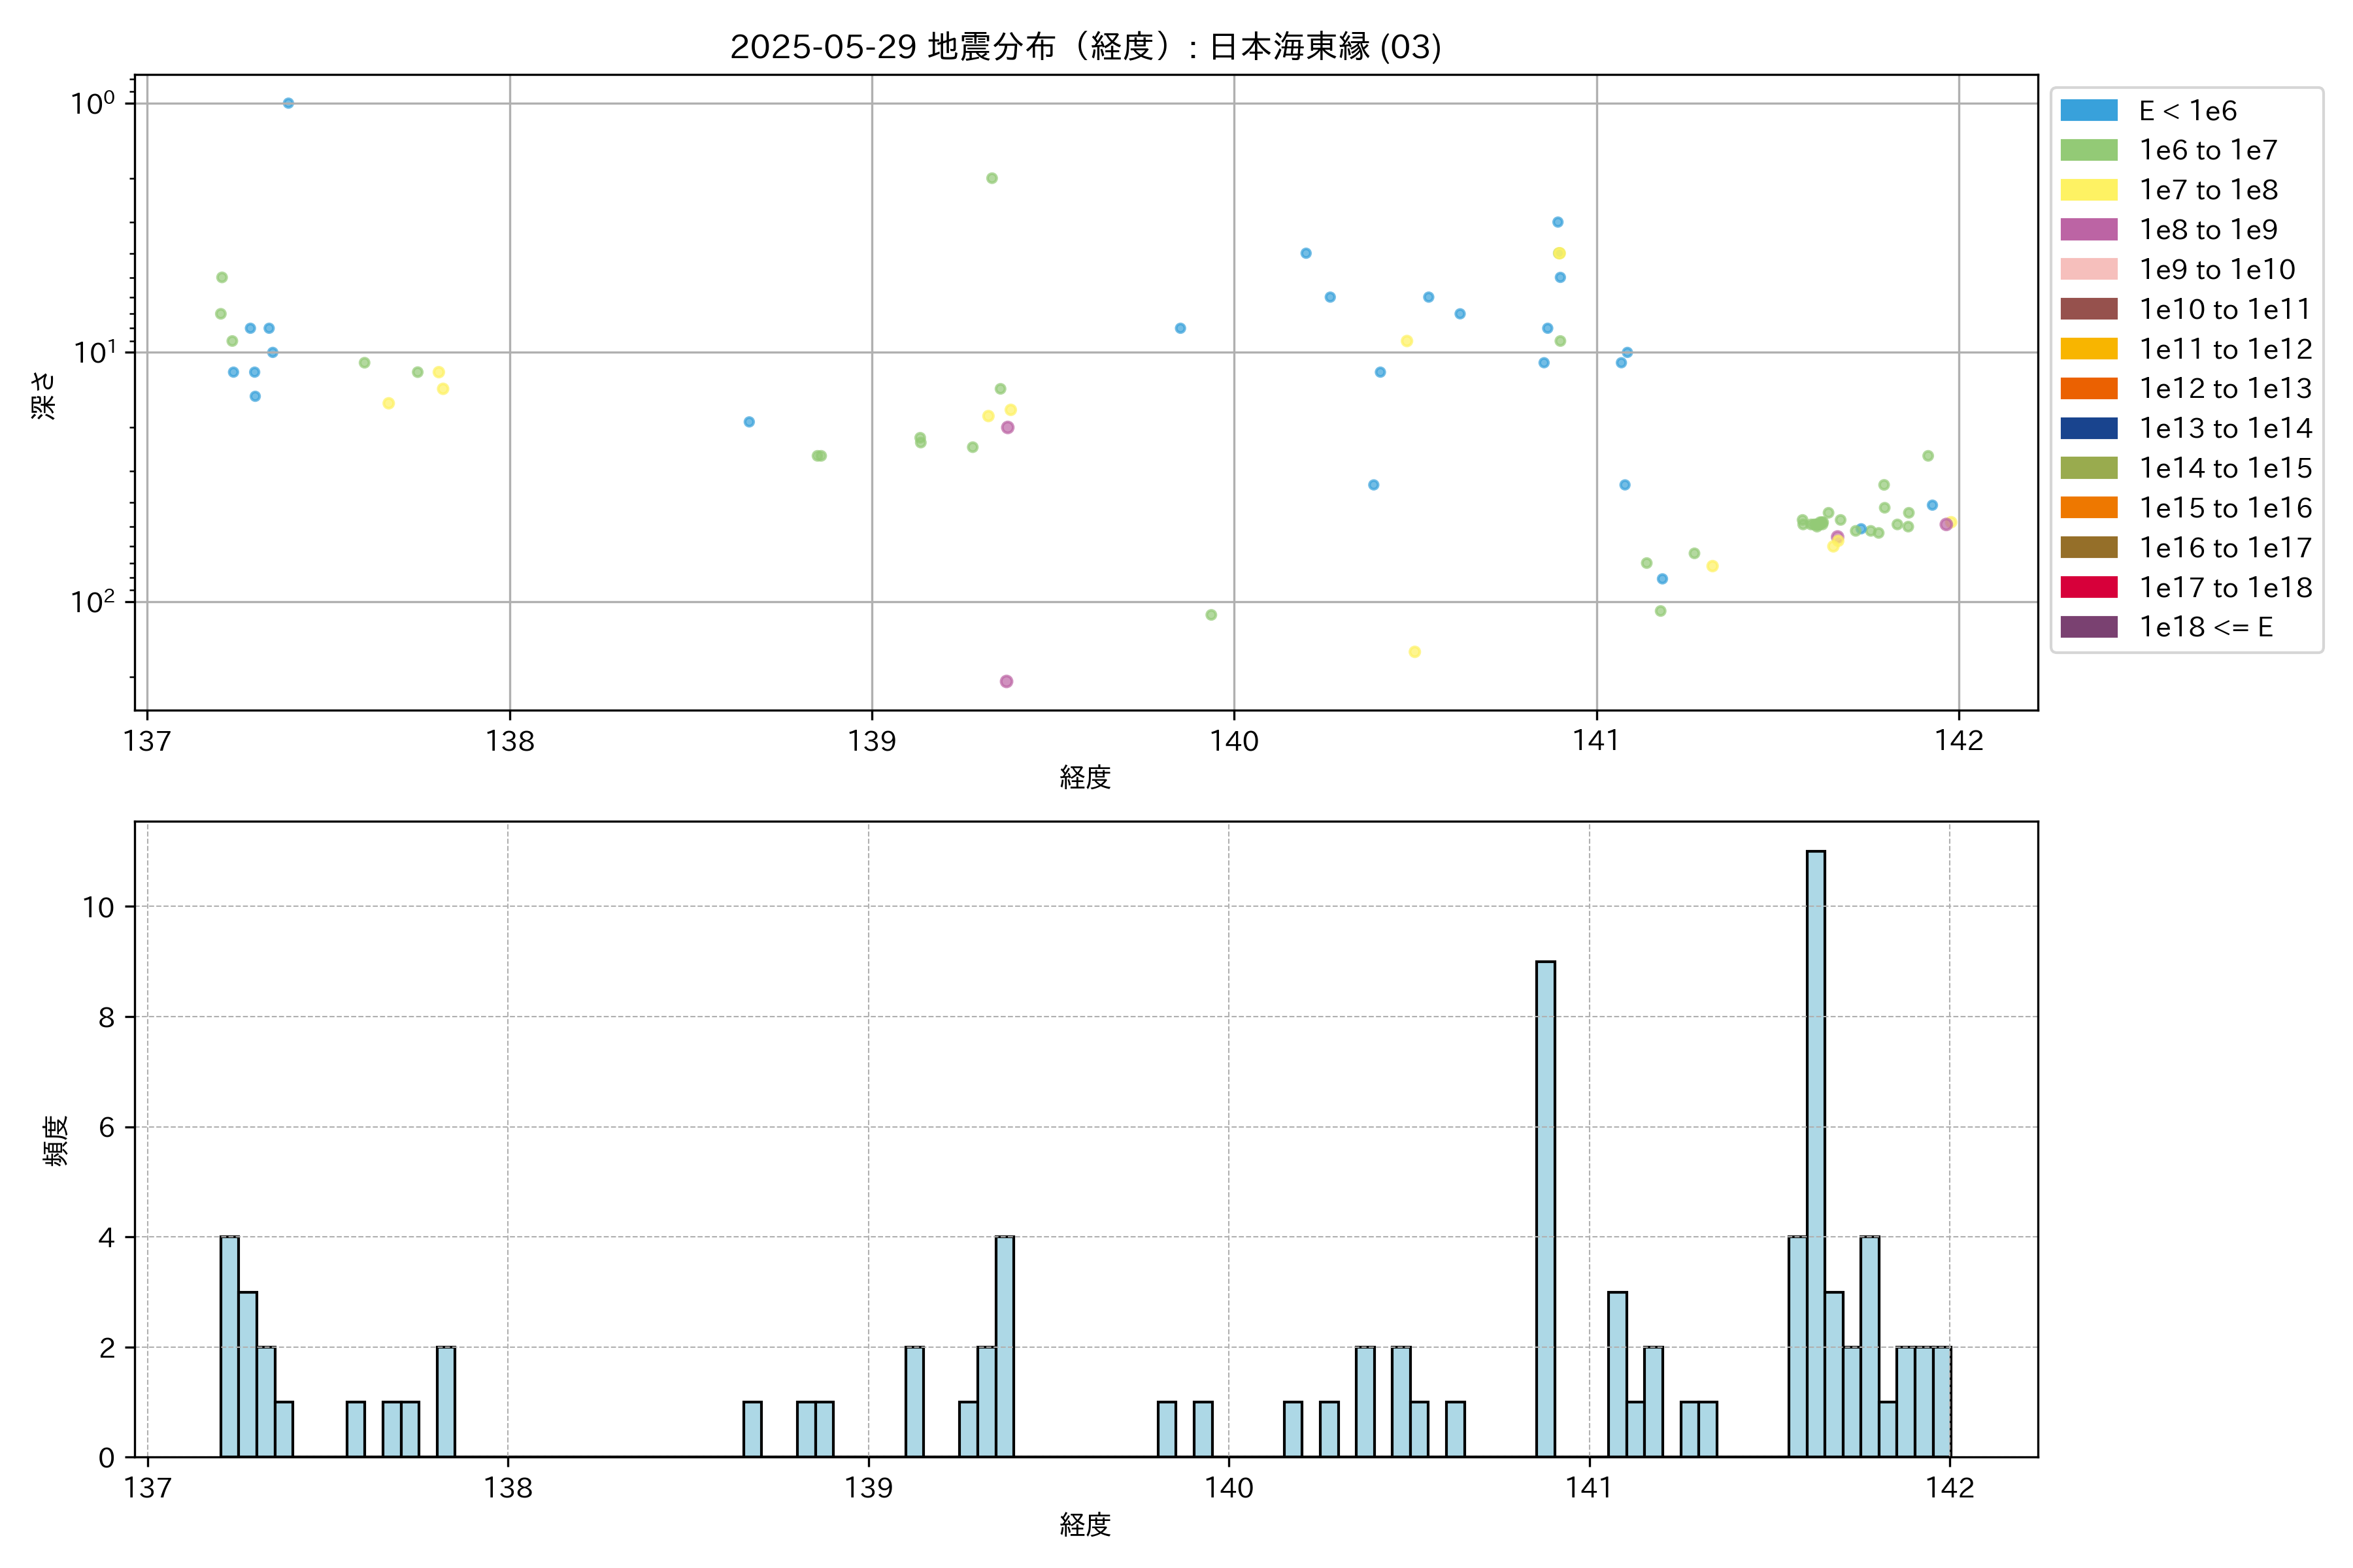Image resolution: width=2353 pixels, height=1568 pixels.
Task: Click the tallest histogram bar near 141.6
Action: [x=1815, y=1150]
